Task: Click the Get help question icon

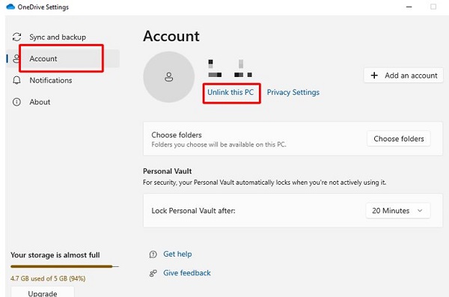Action: (x=153, y=254)
